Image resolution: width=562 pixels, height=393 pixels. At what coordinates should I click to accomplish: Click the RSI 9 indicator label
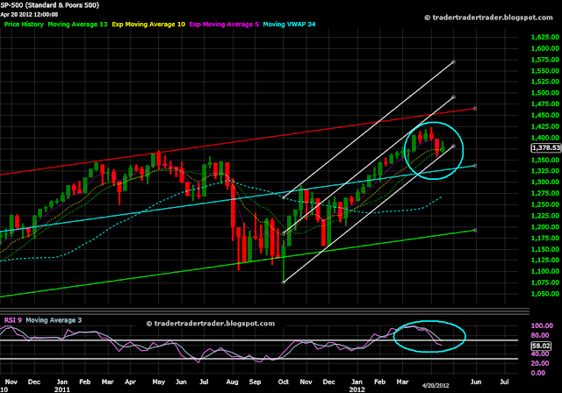tap(13, 320)
